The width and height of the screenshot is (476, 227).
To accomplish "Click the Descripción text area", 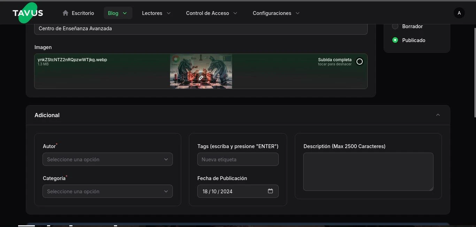I will click(368, 172).
